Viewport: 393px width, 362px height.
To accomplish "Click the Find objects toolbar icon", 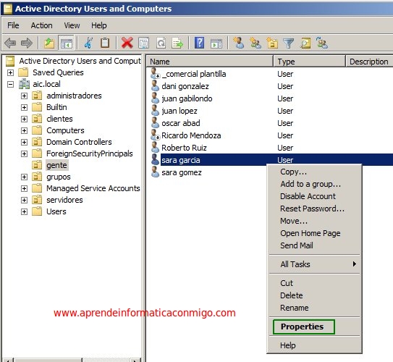I will click(x=305, y=43).
